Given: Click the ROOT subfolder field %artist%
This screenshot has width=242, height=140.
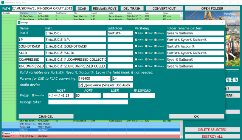Looking at the screenshot, I should click(x=120, y=33).
